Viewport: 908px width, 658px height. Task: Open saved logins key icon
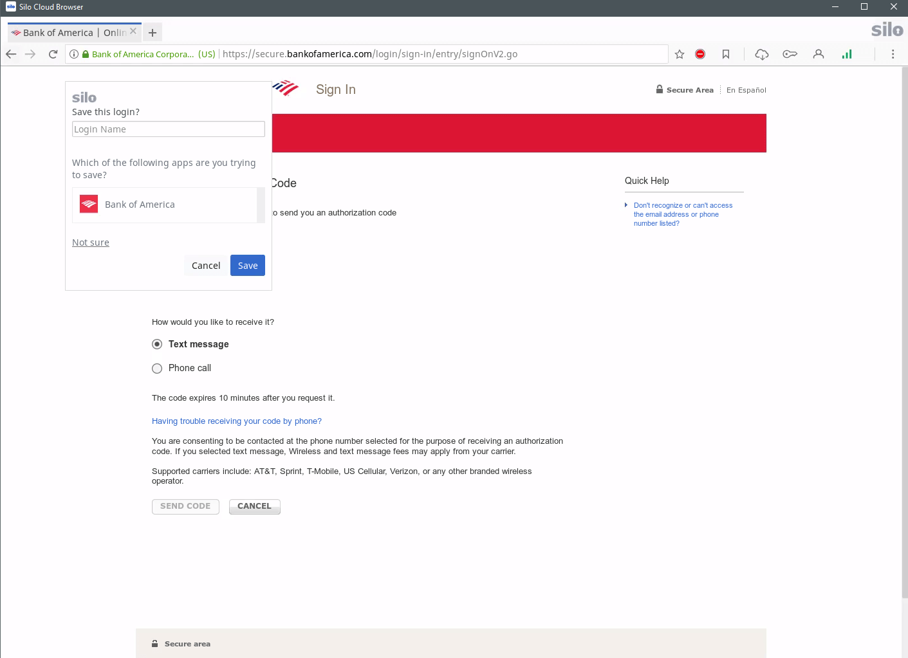pyautogui.click(x=790, y=54)
